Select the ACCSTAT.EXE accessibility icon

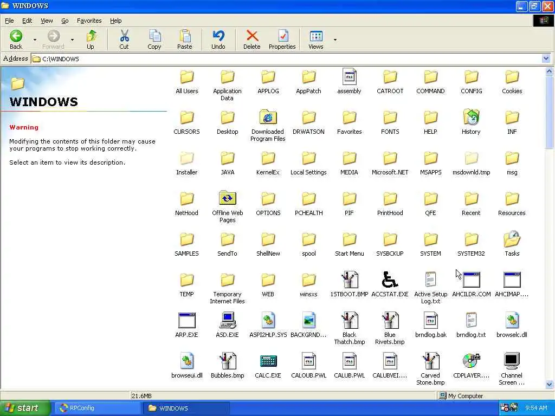[x=390, y=280]
